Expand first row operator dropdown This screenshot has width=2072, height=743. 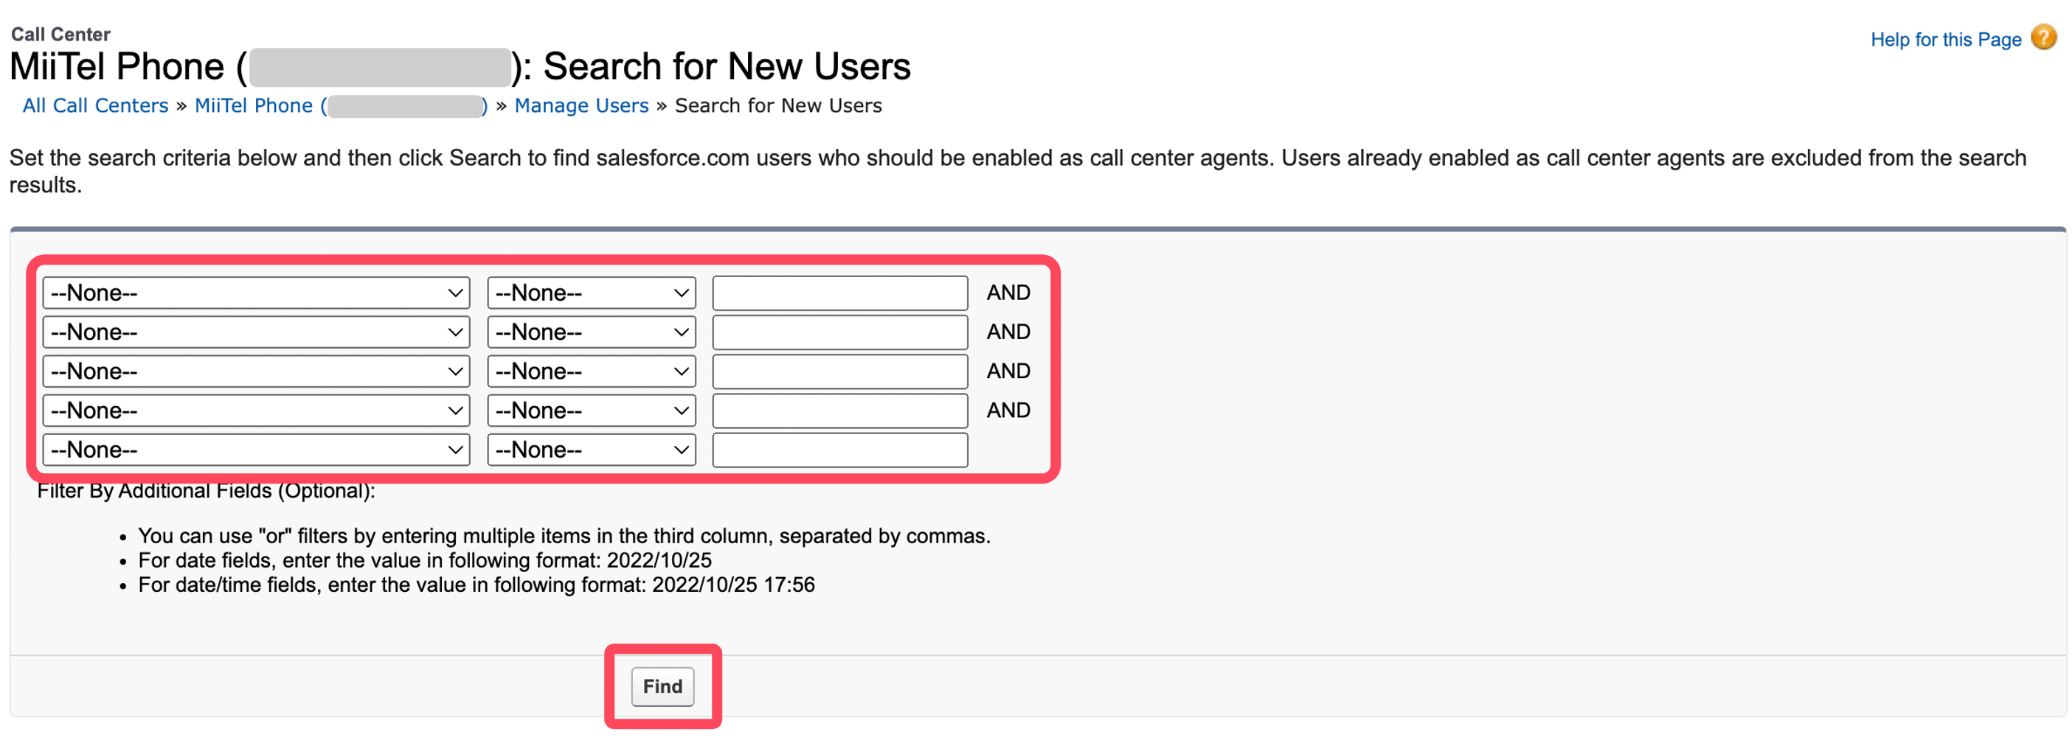click(591, 293)
